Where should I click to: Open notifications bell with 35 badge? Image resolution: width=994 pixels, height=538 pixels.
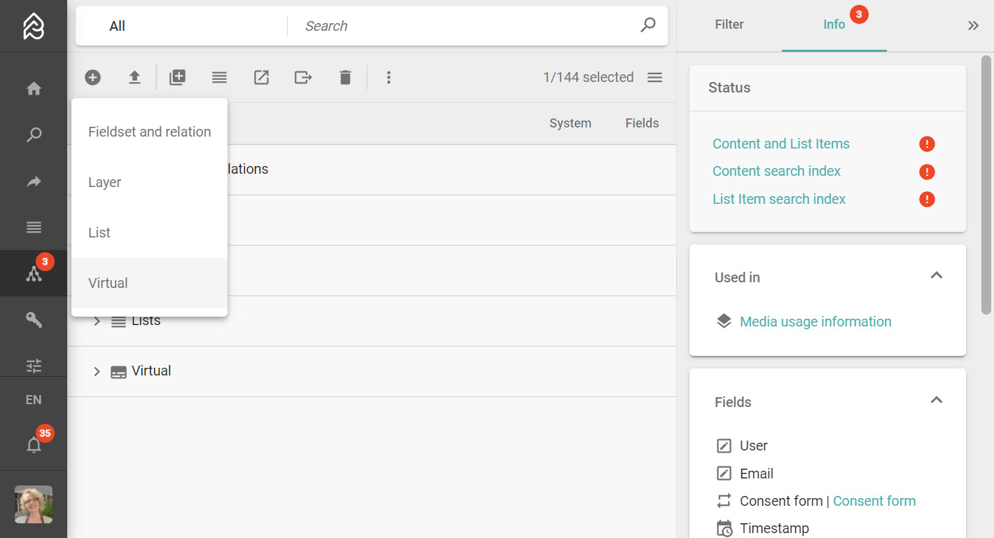point(34,445)
